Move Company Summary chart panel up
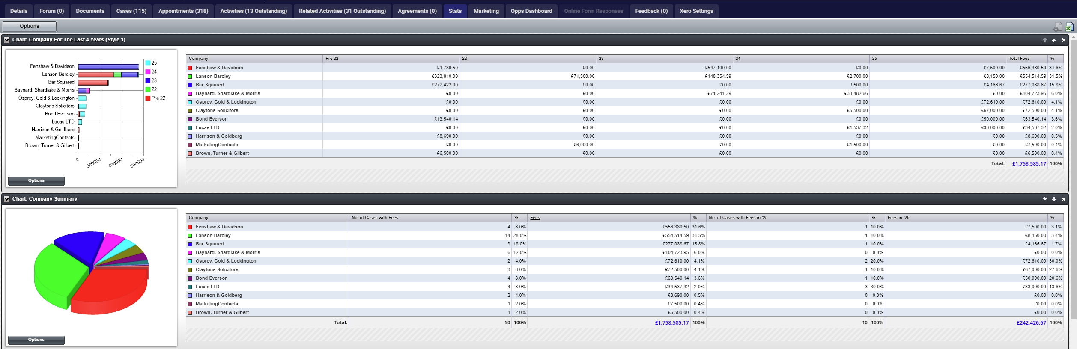Viewport: 1077px width, 349px height. [x=1044, y=199]
